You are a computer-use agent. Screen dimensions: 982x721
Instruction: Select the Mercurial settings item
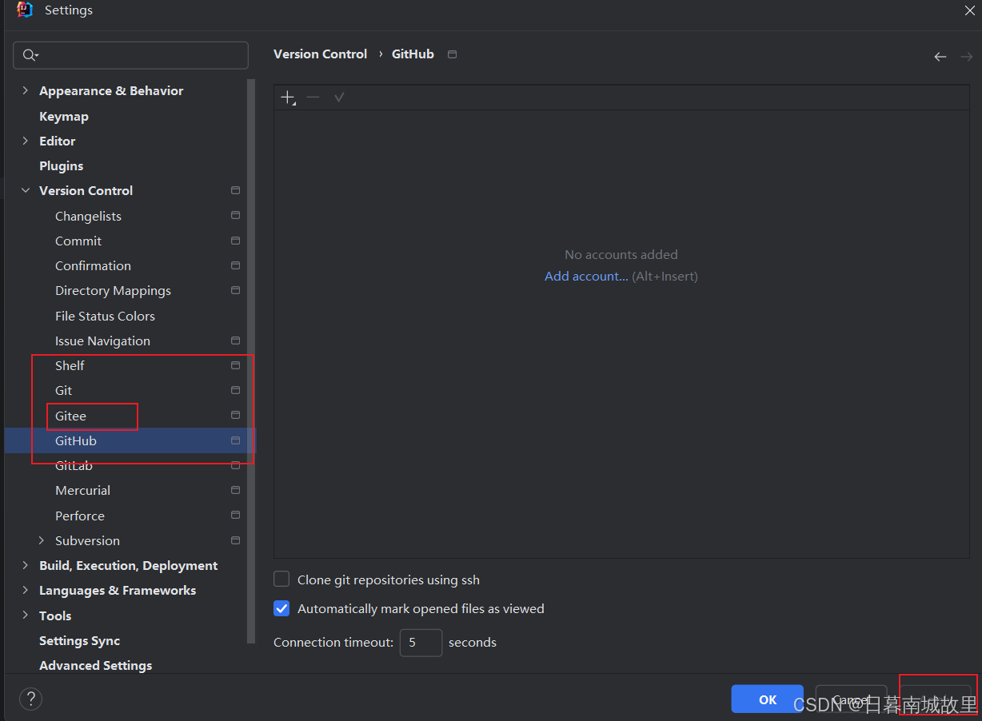(x=82, y=490)
